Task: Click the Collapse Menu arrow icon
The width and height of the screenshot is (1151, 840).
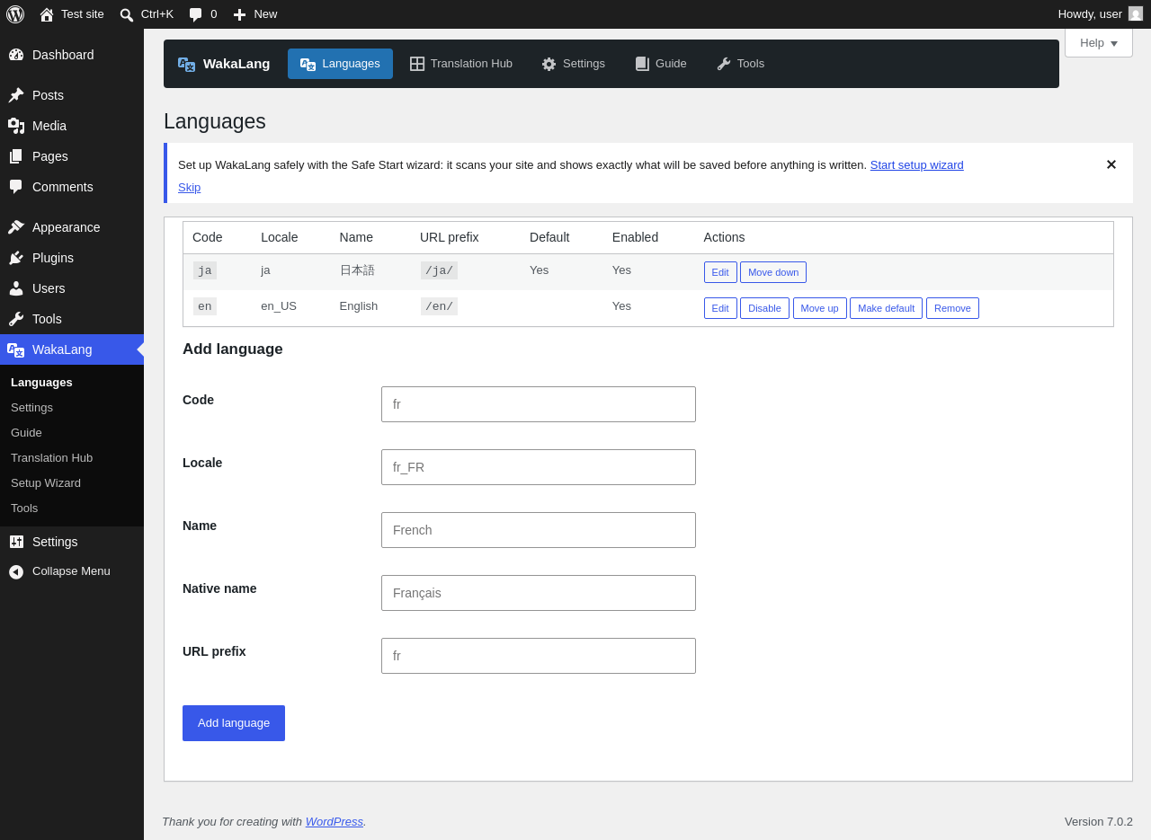Action: tap(16, 571)
